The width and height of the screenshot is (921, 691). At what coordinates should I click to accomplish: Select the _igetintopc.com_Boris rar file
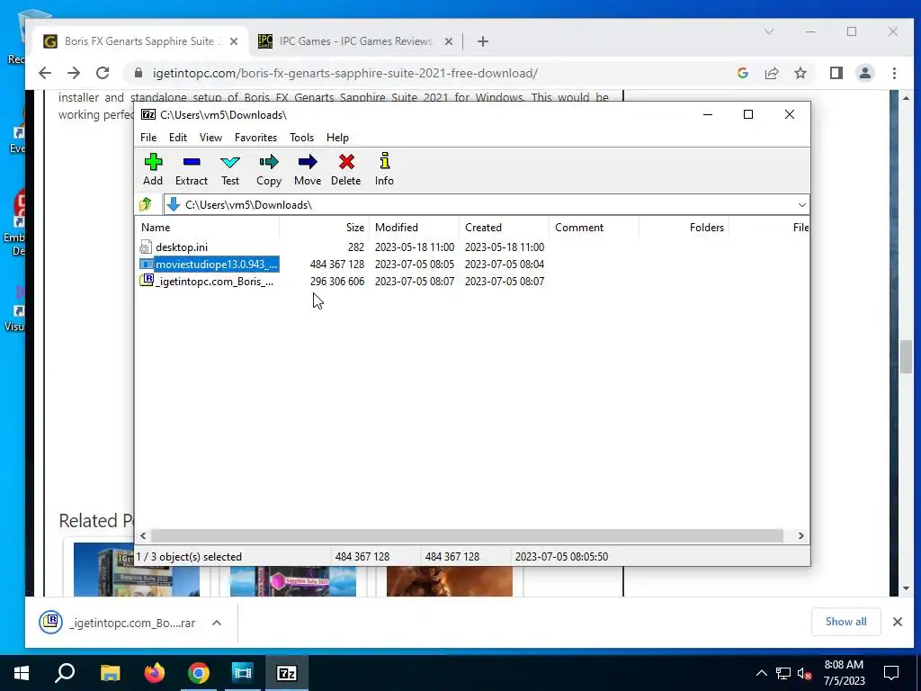(343, 282)
